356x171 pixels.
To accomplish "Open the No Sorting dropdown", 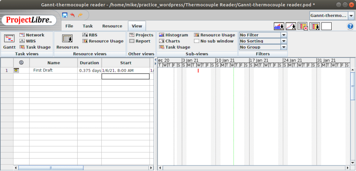I will coord(284,41).
